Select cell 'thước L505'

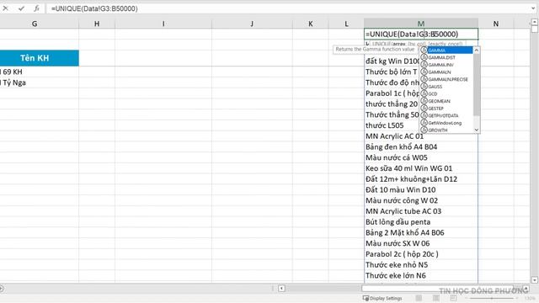coord(421,125)
